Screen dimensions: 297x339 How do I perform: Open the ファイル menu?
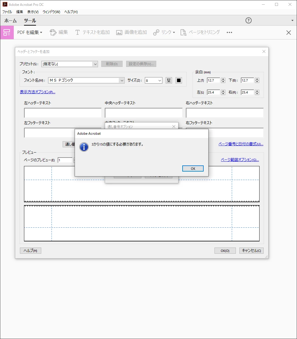[x=7, y=12]
